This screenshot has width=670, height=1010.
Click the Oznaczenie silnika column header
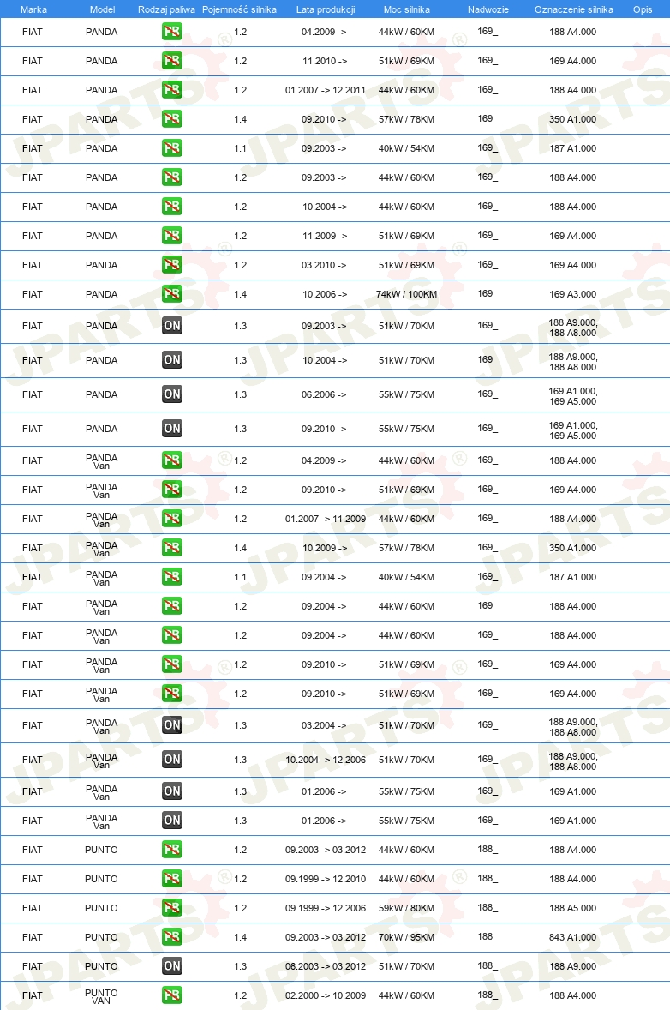[573, 9]
